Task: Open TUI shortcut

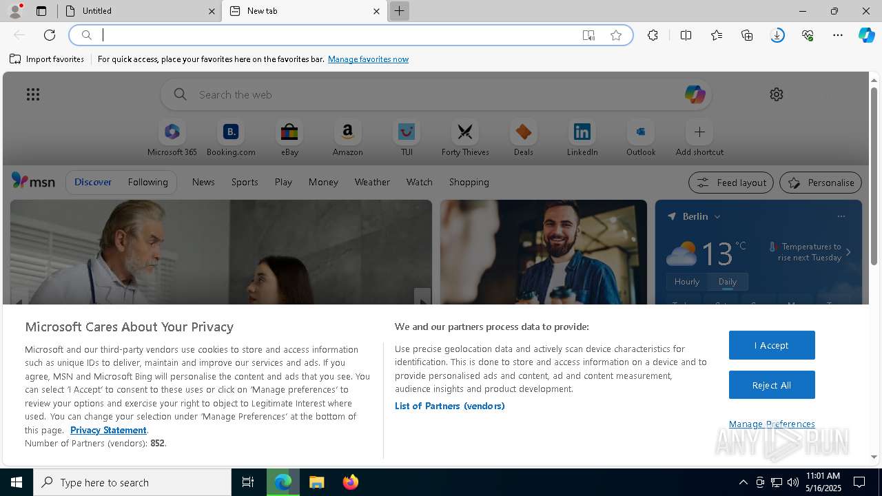Action: (x=407, y=138)
